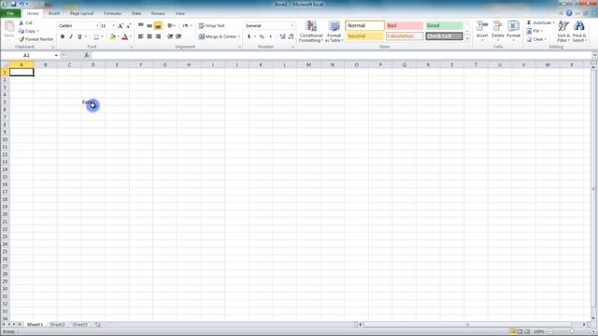598x336 pixels.
Task: Align text left in the cell
Action: pyautogui.click(x=141, y=36)
